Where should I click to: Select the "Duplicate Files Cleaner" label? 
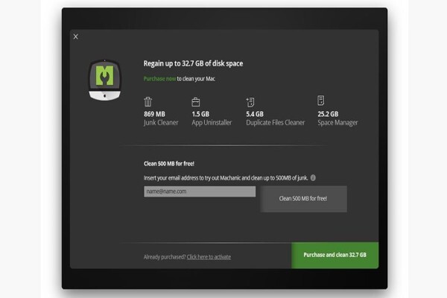pos(276,123)
